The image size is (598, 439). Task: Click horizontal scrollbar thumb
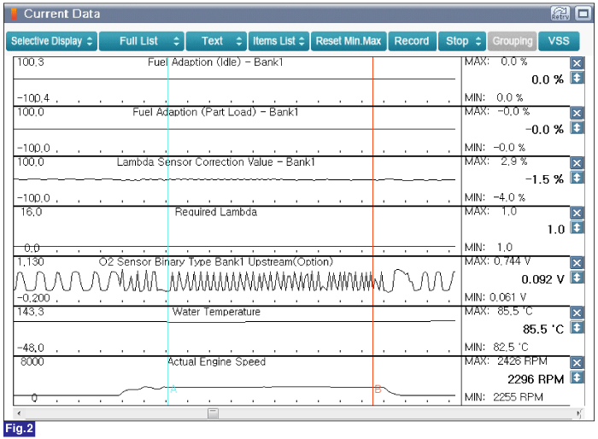tap(214, 413)
